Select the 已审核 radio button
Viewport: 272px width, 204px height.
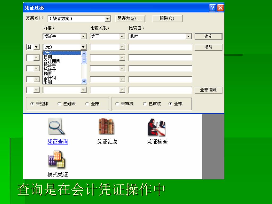pos(145,104)
